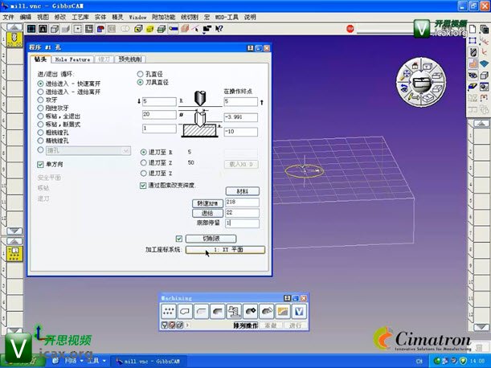Select the 攻牙 drilling cycle option
Screen dimensions: 491x368
click(x=41, y=100)
